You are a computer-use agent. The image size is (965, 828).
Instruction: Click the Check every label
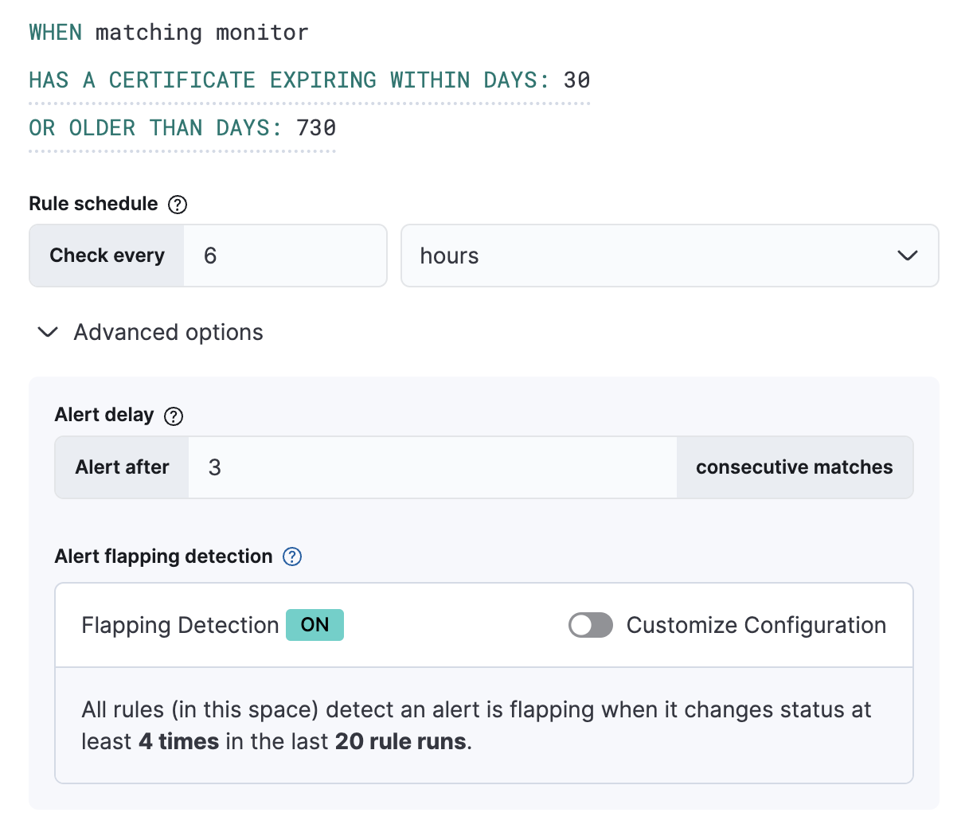pos(107,256)
